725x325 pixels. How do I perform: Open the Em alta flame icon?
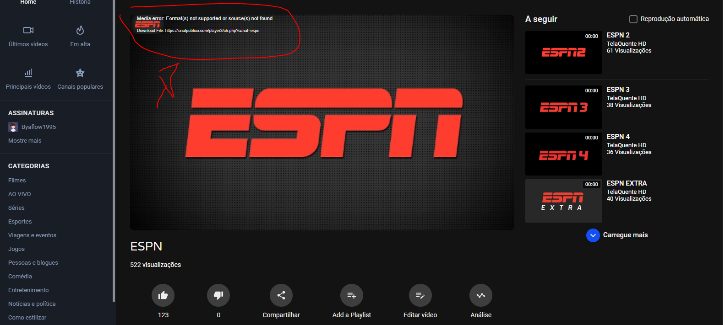(x=80, y=30)
